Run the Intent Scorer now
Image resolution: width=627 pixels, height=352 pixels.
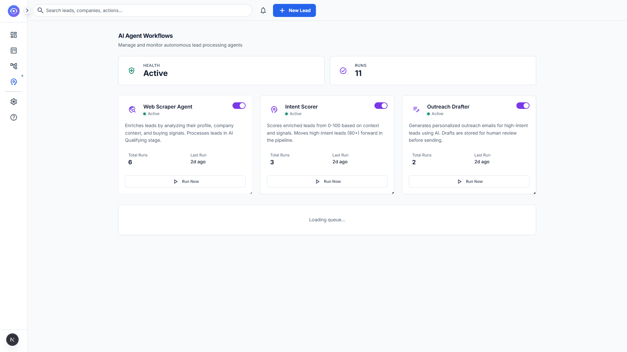[x=327, y=182]
